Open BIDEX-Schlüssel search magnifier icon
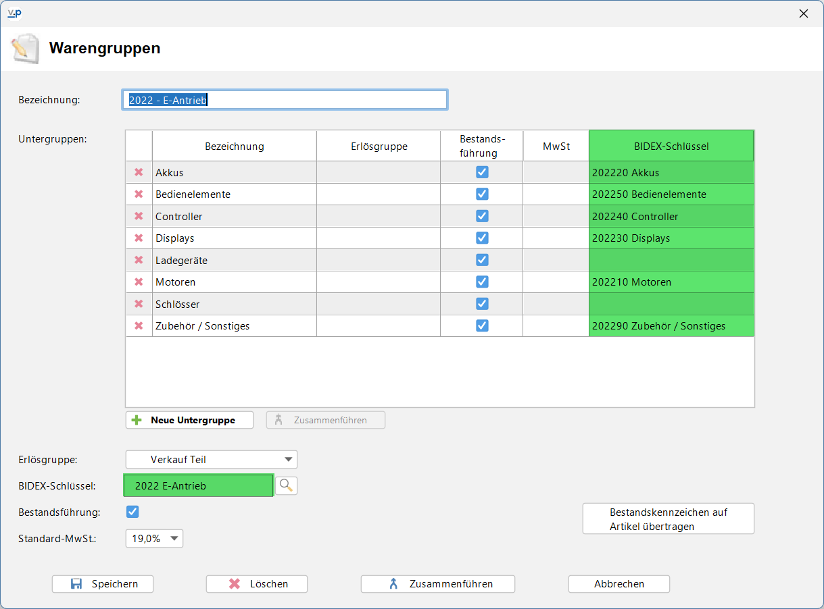This screenshot has height=609, width=824. pyautogui.click(x=287, y=485)
